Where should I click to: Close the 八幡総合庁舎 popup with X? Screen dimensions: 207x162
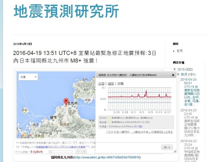173,75
